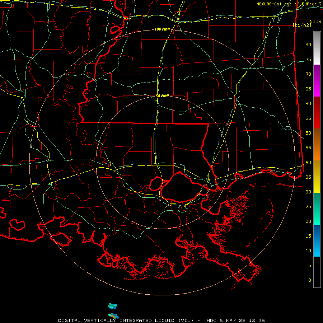
Task: Click the 65 value on the color scale
Action: [x=308, y=89]
